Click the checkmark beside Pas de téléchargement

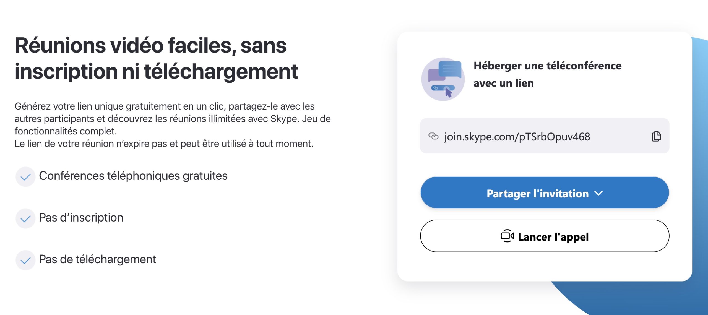tap(25, 260)
